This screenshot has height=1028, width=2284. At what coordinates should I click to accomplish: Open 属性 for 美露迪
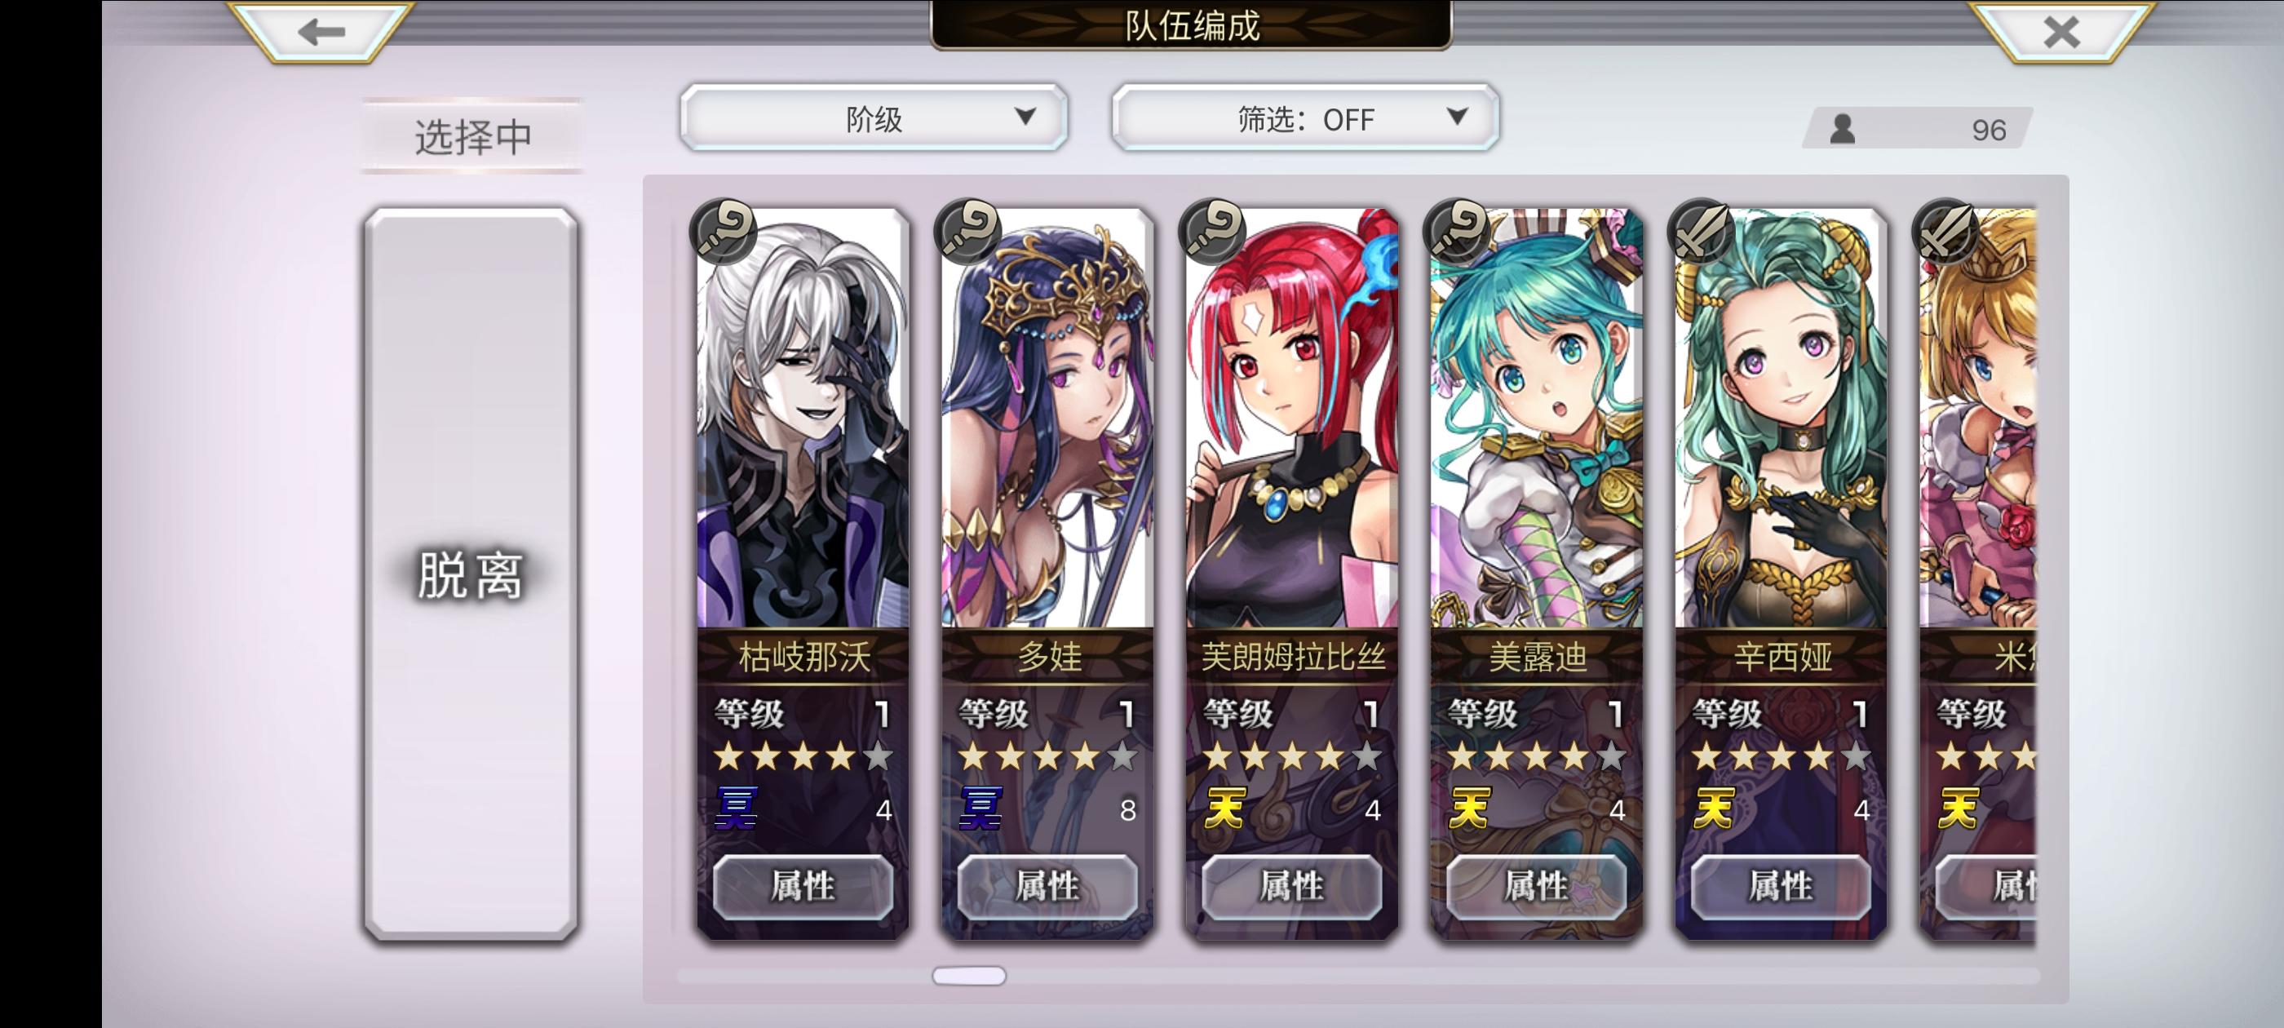tap(1537, 886)
